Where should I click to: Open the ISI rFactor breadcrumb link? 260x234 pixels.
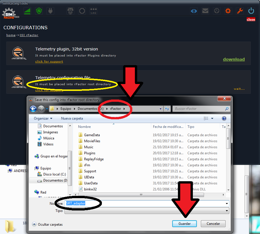(x=29, y=35)
